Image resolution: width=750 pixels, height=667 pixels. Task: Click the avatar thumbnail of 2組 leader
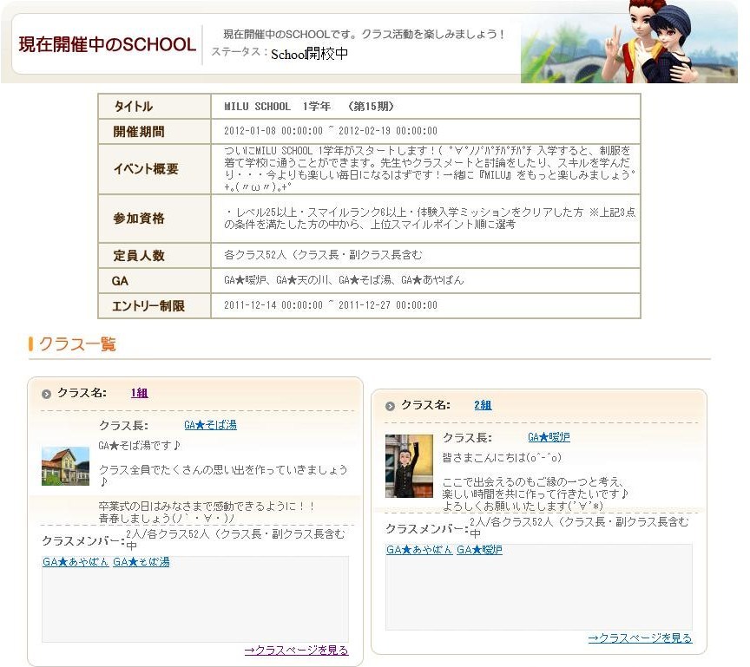tap(409, 466)
